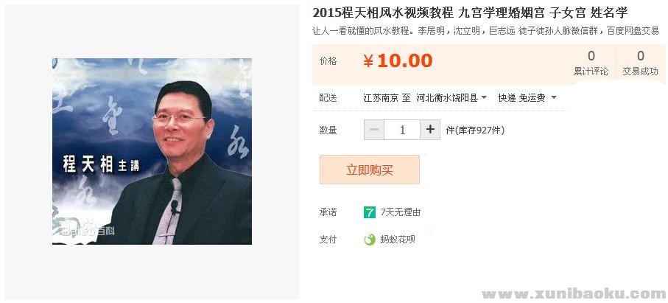Click the 7天无理由 promise text
This screenshot has height=303, width=668.
[x=401, y=212]
